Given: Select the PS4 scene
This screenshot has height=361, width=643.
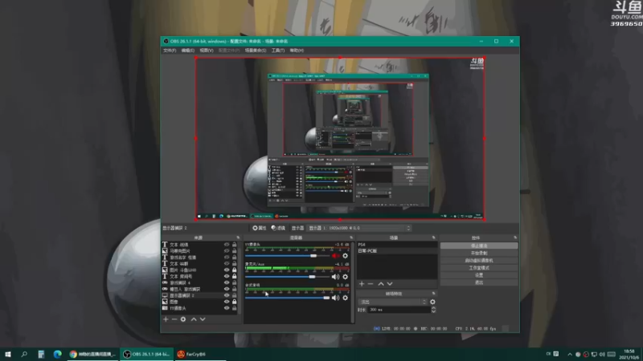Looking at the screenshot, I should [x=397, y=245].
